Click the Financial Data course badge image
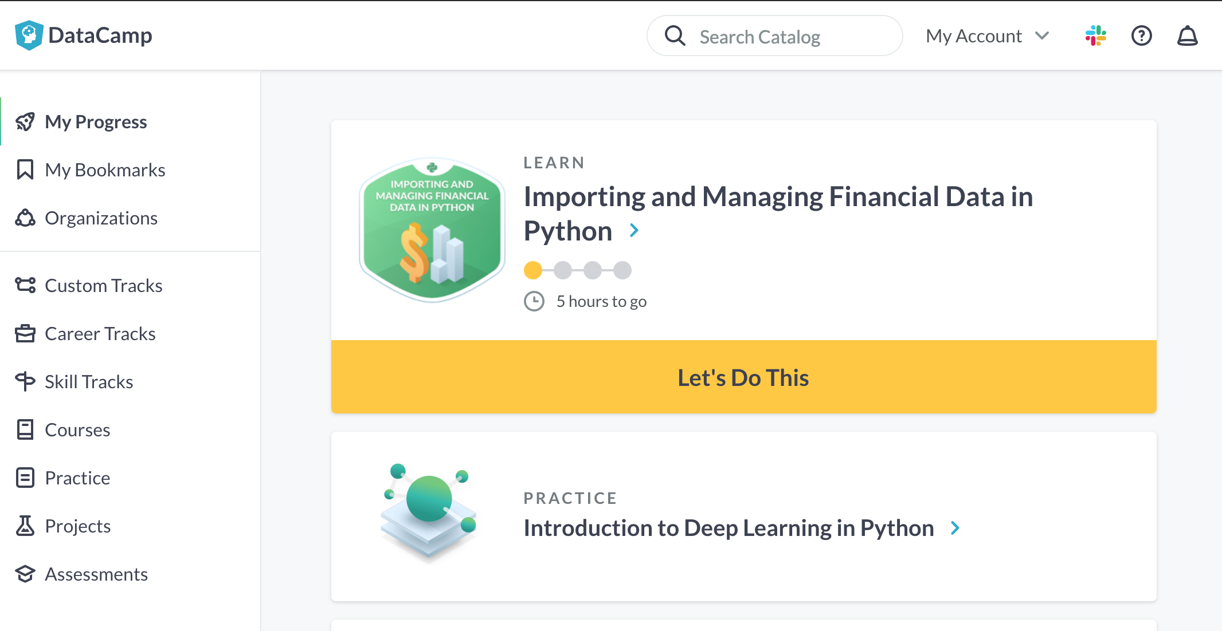 coord(432,230)
